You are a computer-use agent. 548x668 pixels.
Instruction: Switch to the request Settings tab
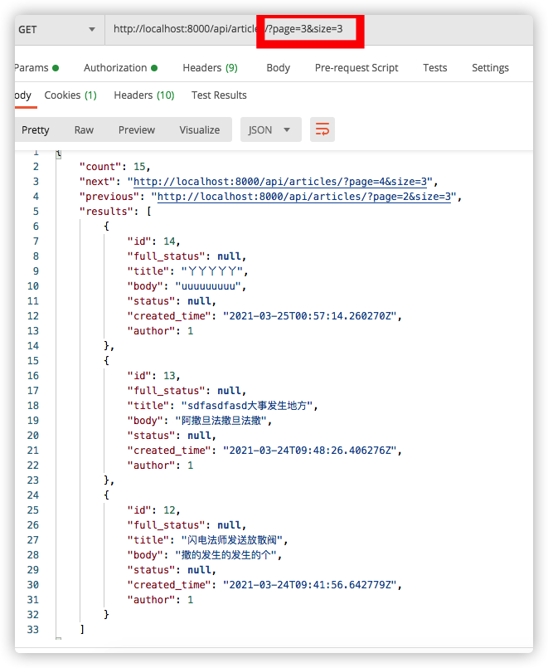pyautogui.click(x=490, y=68)
